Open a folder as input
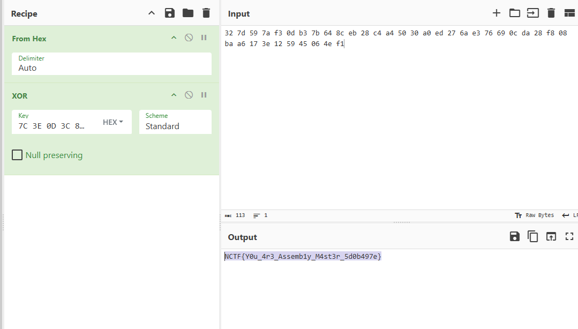Viewport: 578px width, 329px height. click(x=515, y=13)
